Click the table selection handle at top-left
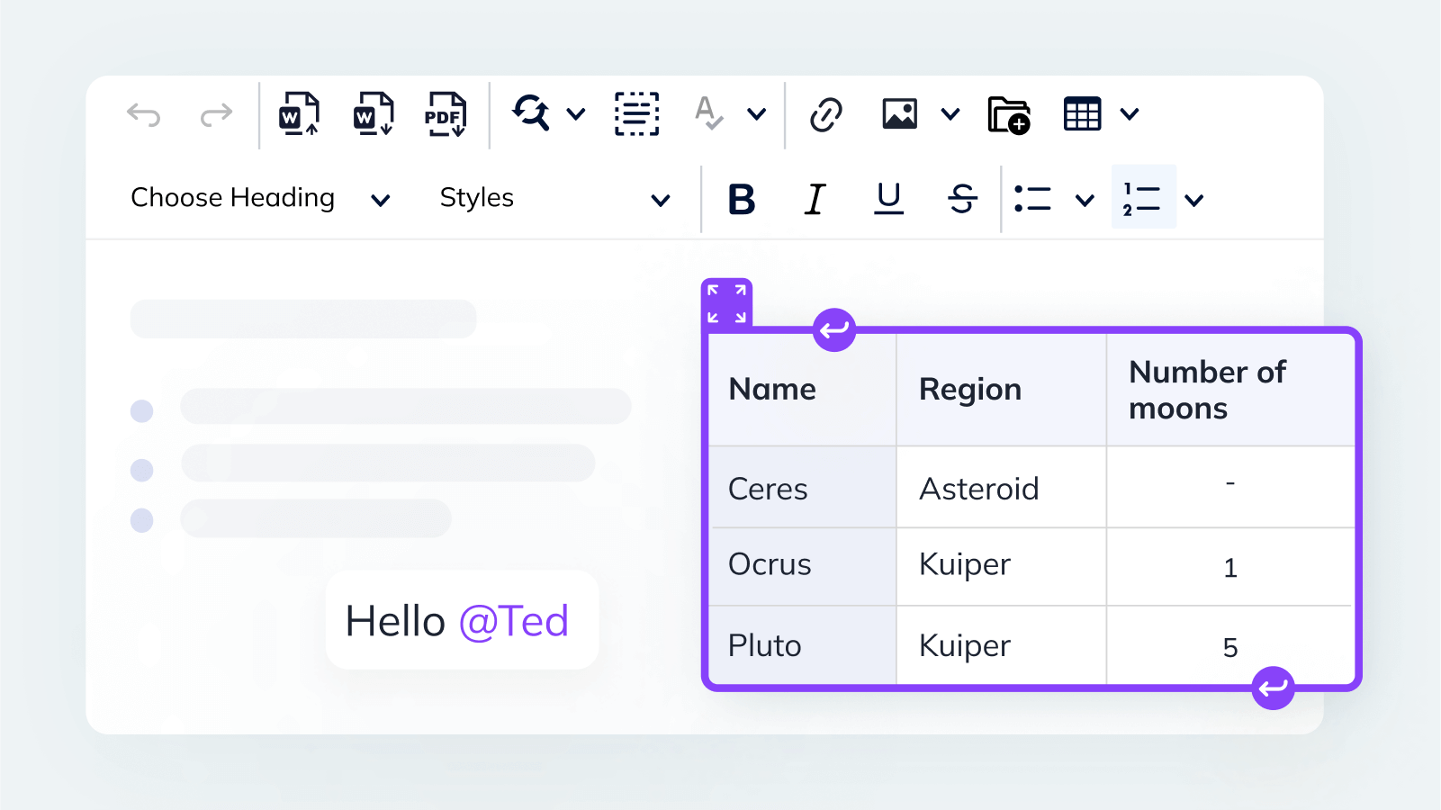This screenshot has width=1441, height=810. tap(726, 303)
